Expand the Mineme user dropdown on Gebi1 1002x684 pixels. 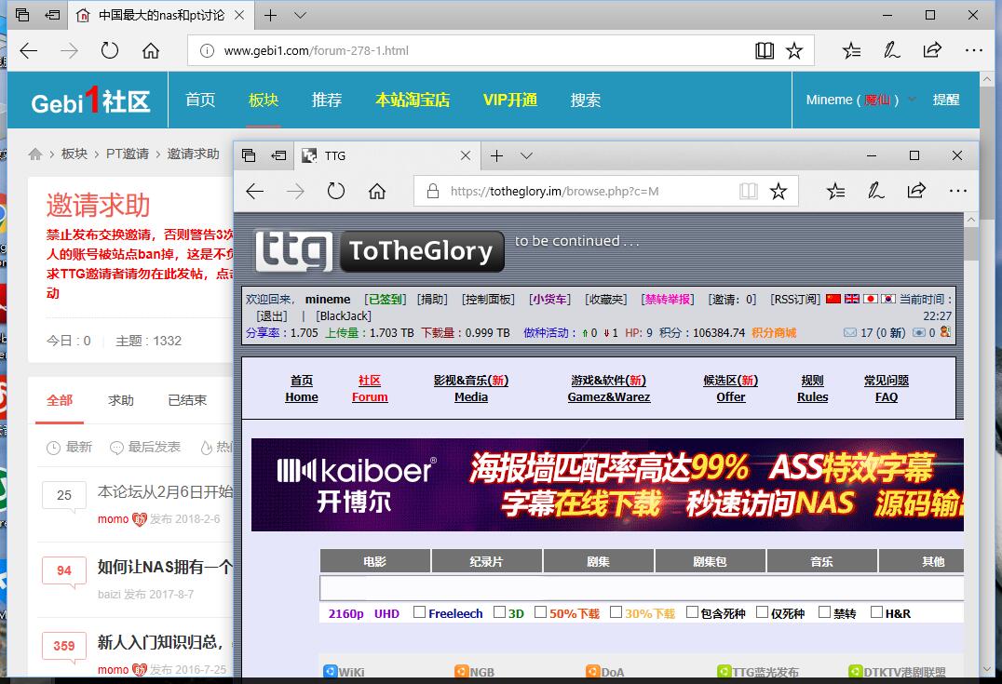(912, 100)
